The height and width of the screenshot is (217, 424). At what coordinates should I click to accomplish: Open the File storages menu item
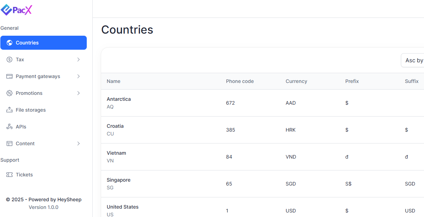click(31, 110)
